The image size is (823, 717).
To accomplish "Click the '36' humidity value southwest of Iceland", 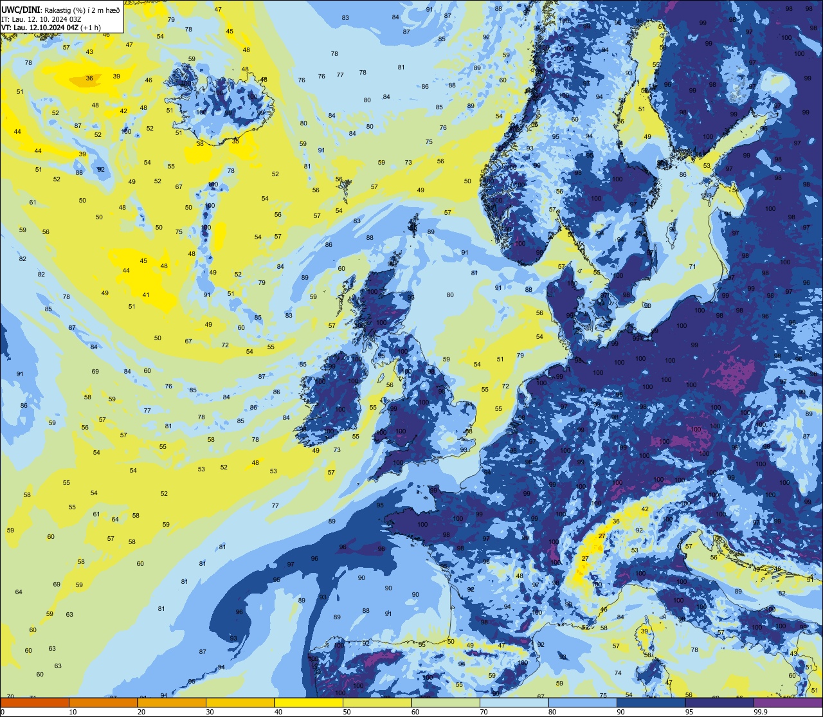I will [89, 78].
